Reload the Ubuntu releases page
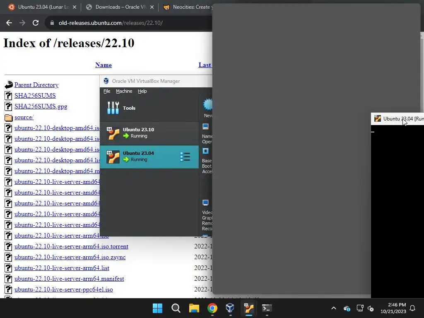The height and width of the screenshot is (318, 424). [x=36, y=23]
